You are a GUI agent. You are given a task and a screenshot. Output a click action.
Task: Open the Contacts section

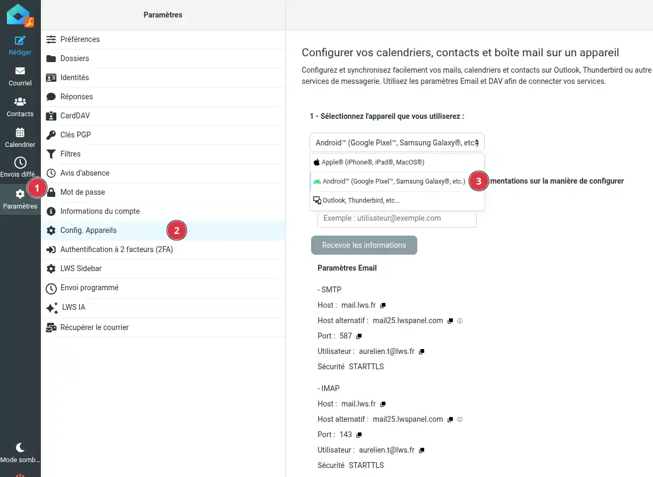click(20, 107)
